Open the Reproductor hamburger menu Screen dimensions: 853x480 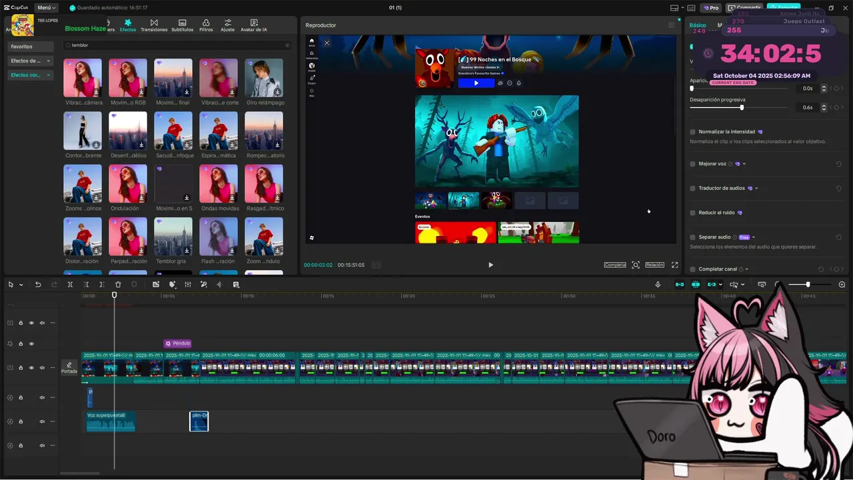click(x=671, y=25)
